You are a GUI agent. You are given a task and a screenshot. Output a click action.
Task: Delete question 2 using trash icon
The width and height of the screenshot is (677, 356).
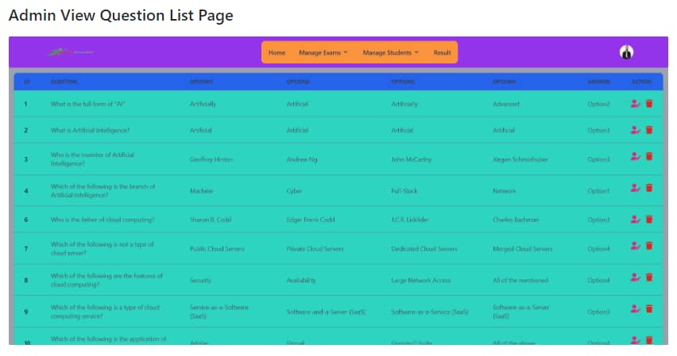[x=649, y=130]
